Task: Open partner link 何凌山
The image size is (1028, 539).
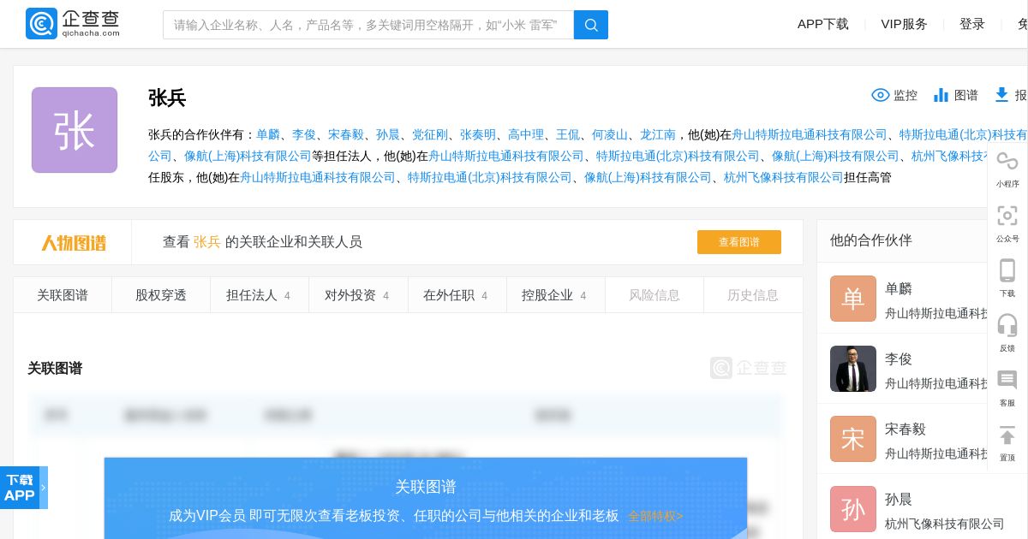Action: (610, 134)
